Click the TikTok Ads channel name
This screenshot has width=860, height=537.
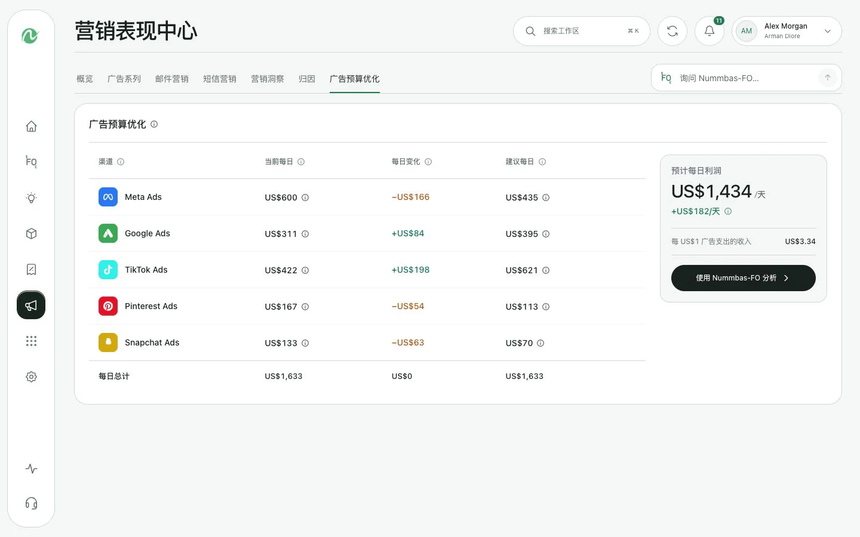tap(146, 270)
